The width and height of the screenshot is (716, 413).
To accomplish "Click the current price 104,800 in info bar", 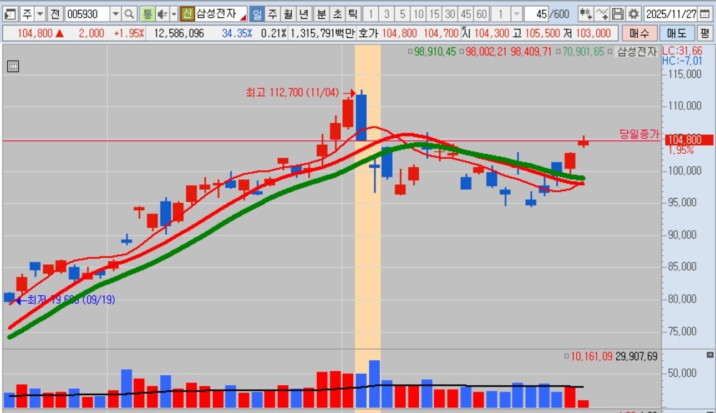I will [35, 33].
